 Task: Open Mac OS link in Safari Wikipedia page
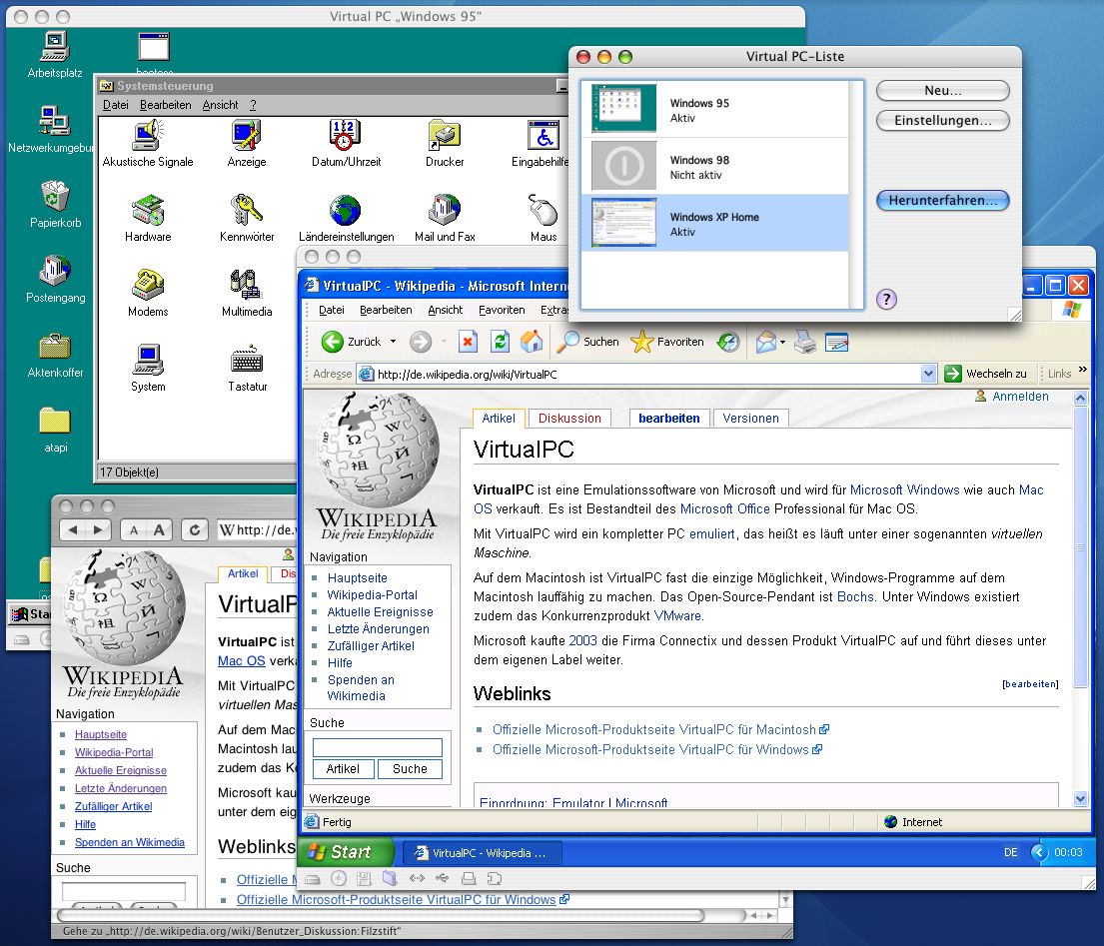click(x=242, y=661)
